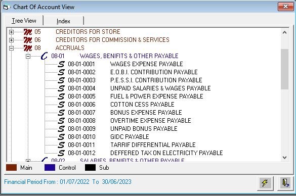Select P.E.S.S.I. CONTRIBUTION PAYABLE row
This screenshot has height=196, width=296.
(156, 80)
